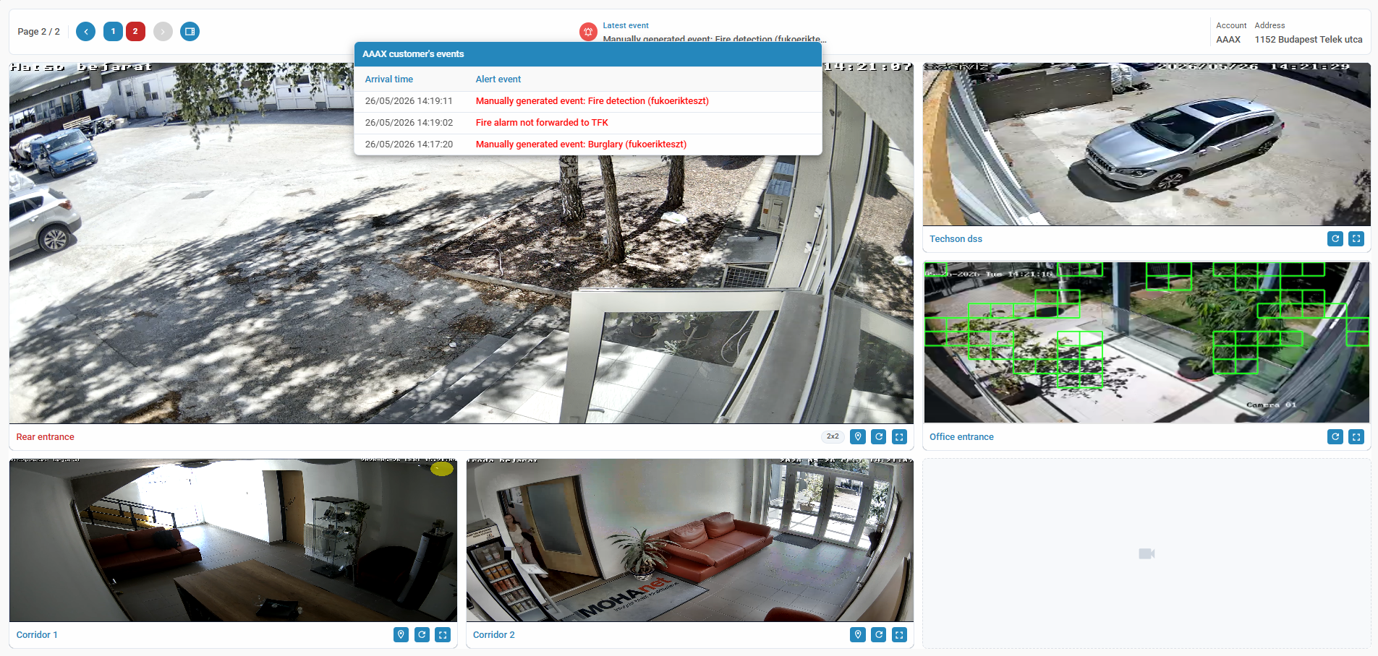Refresh the Corridor 1 camera

[x=422, y=634]
